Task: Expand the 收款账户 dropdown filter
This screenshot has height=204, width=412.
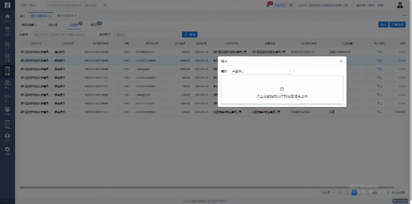Action: coord(146,34)
